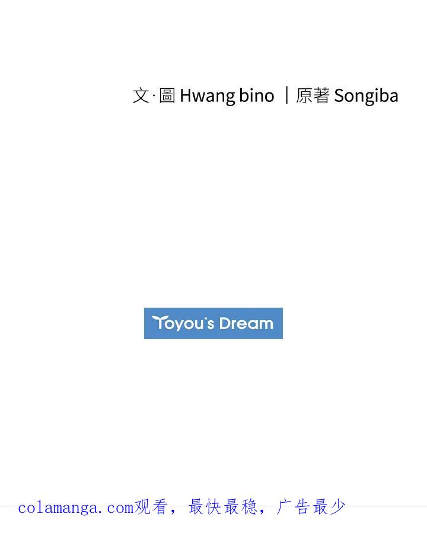
Task: Click the 原 character in the credits
Action: click(x=304, y=95)
